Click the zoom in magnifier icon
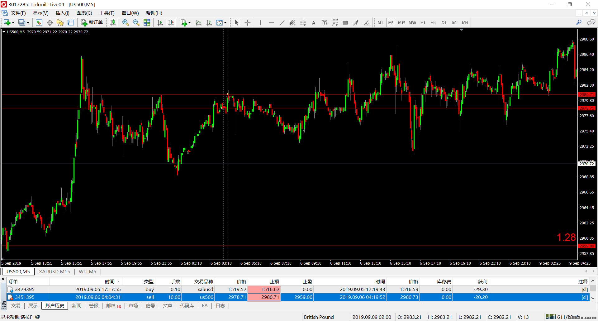This screenshot has width=598, height=321. (x=126, y=22)
